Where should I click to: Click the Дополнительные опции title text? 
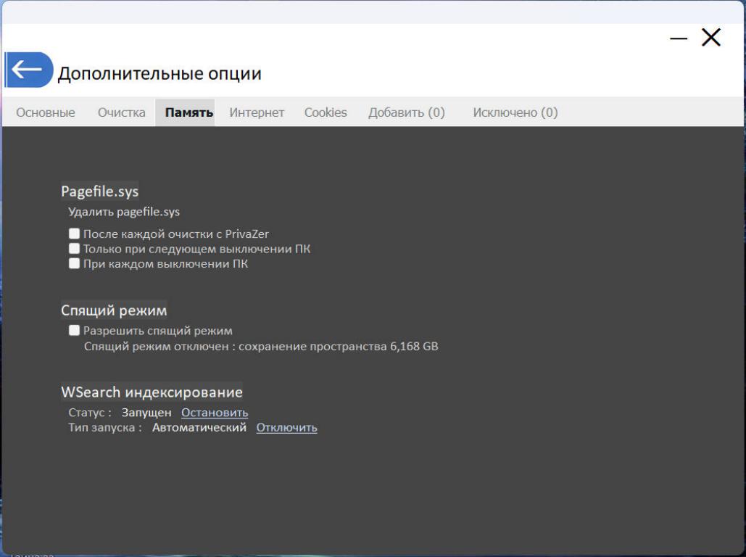tap(159, 73)
